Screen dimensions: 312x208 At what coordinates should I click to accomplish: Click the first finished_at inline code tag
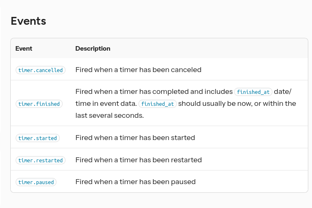tap(253, 92)
